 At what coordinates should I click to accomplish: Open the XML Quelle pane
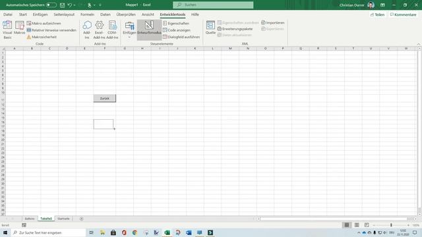click(x=210, y=28)
